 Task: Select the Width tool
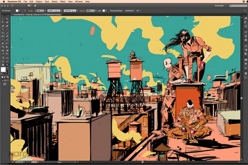3,43
